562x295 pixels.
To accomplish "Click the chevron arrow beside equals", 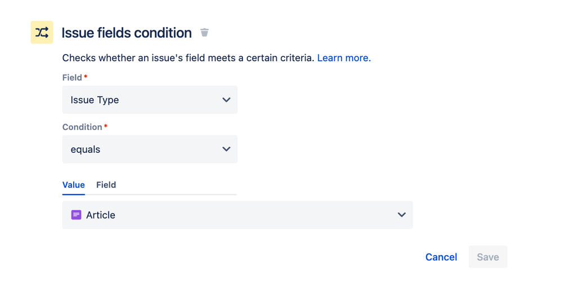I will [x=226, y=149].
